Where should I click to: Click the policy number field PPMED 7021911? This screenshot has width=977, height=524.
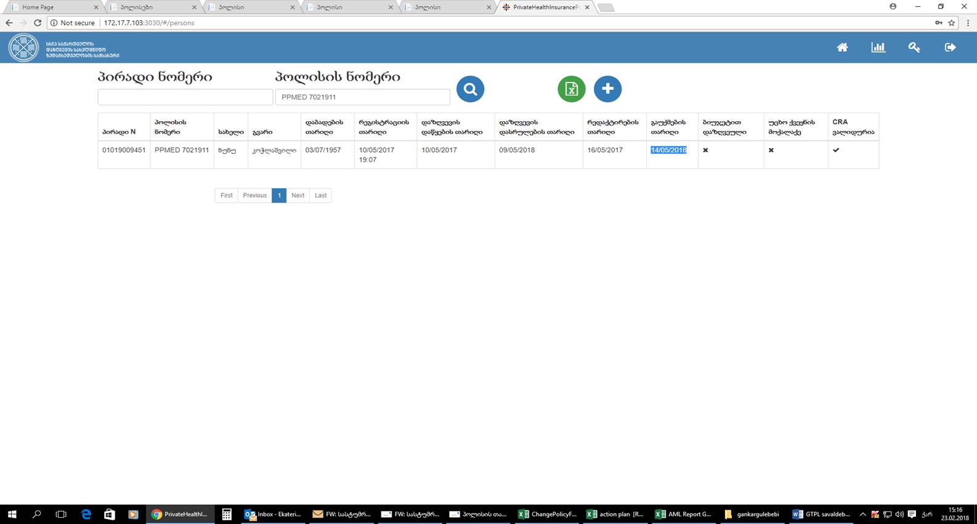(x=362, y=97)
